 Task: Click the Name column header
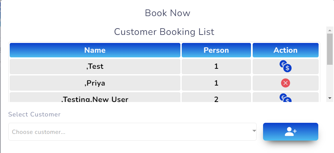[95, 50]
